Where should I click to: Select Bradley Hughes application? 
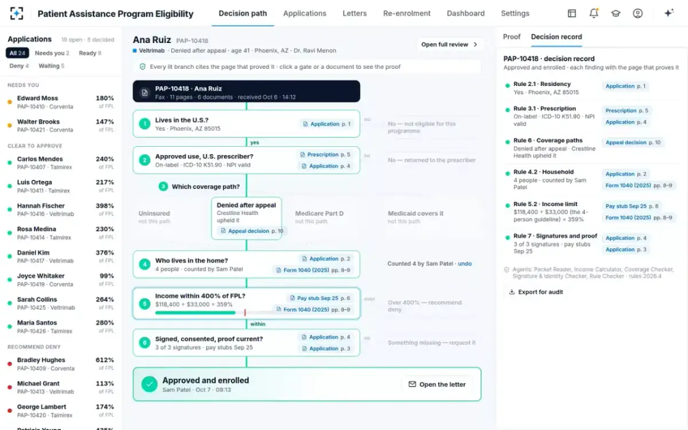tap(61, 364)
